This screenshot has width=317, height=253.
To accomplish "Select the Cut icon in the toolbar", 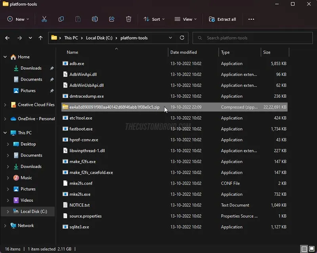I will (x=44, y=19).
